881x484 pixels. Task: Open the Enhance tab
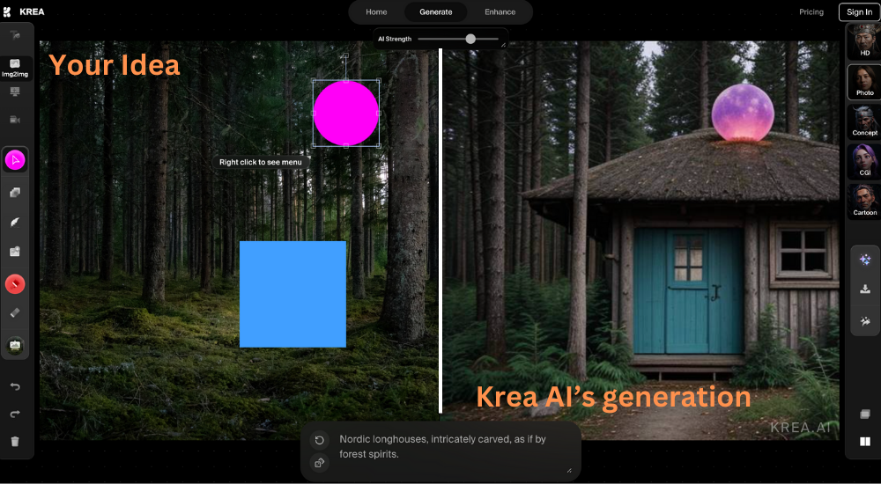[500, 11]
